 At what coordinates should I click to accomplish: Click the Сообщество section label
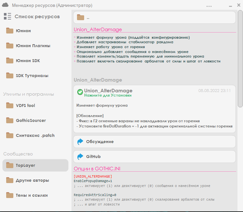coord(18,154)
